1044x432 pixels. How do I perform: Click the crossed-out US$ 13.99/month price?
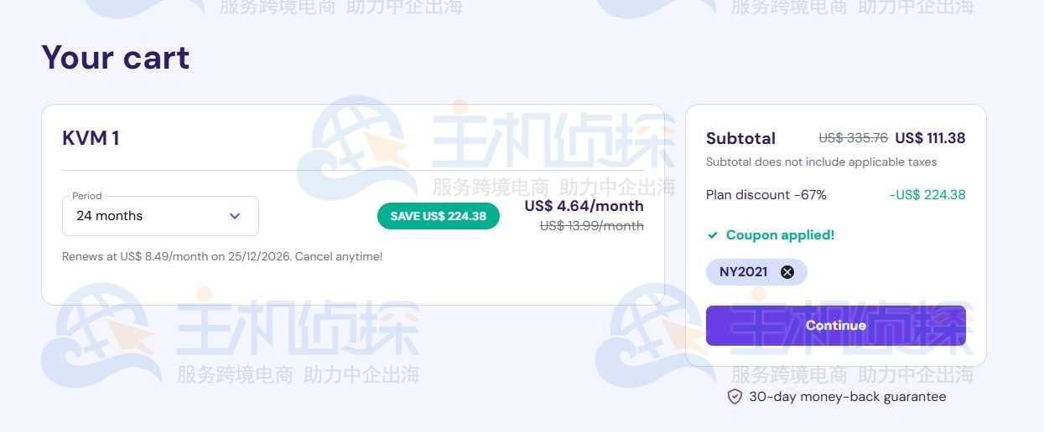coord(591,225)
